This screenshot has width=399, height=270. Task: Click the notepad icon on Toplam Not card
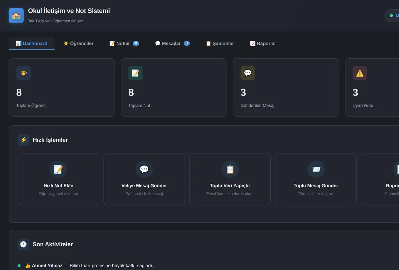(135, 73)
